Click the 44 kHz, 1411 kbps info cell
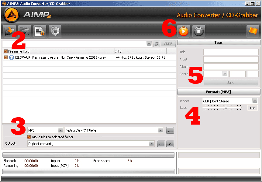This screenshot has width=262, height=182. (x=140, y=57)
